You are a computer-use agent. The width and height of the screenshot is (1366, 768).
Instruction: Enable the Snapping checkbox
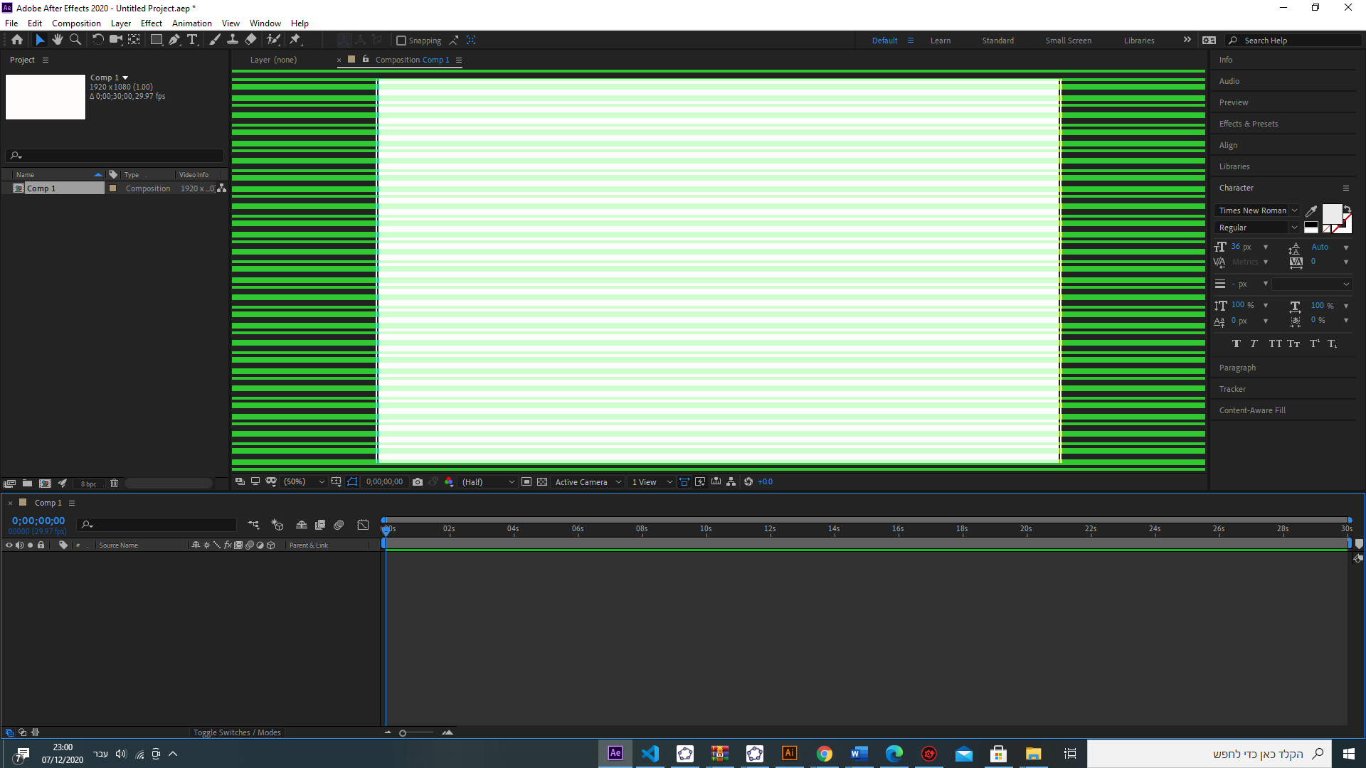[401, 41]
